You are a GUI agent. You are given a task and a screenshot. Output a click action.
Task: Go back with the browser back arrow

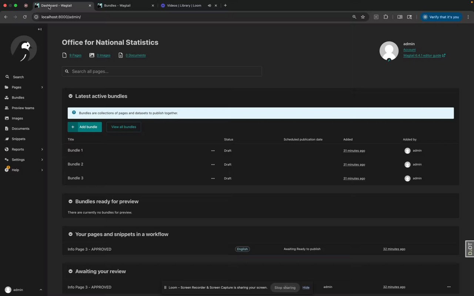[6, 17]
